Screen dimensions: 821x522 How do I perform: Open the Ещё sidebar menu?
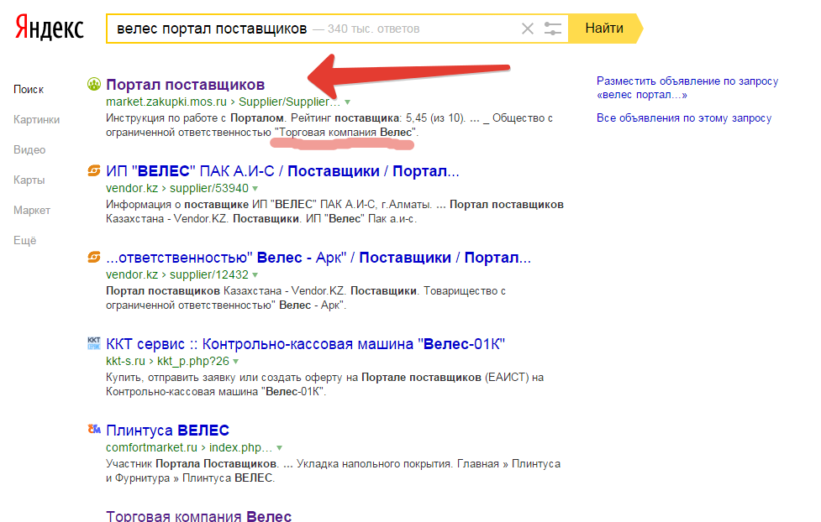pos(25,241)
